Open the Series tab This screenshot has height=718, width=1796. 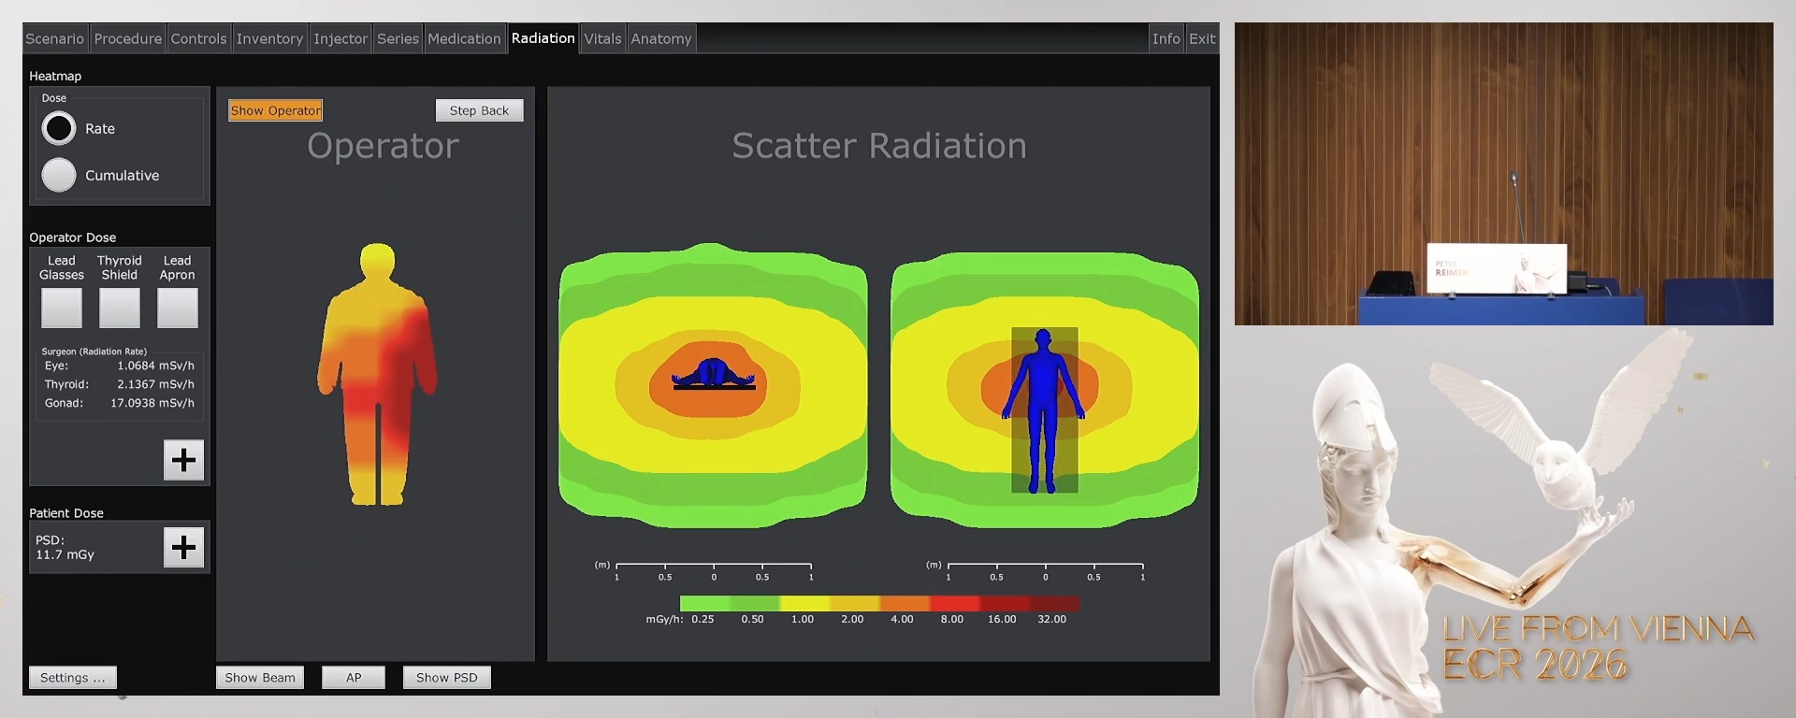pyautogui.click(x=398, y=38)
